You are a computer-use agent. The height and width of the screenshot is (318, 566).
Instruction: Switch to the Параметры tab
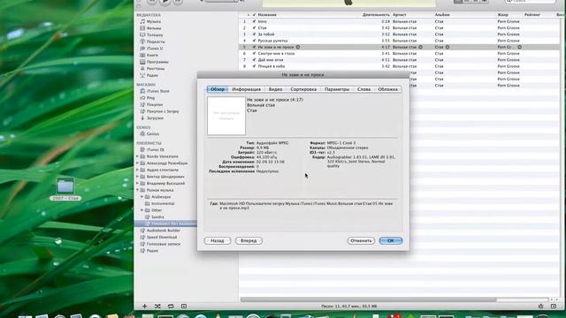point(337,89)
